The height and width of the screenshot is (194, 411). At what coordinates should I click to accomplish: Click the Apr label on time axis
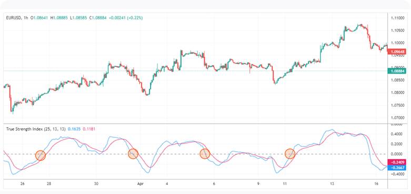[141, 184]
